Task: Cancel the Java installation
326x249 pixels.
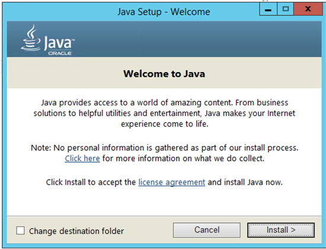Action: (x=207, y=230)
